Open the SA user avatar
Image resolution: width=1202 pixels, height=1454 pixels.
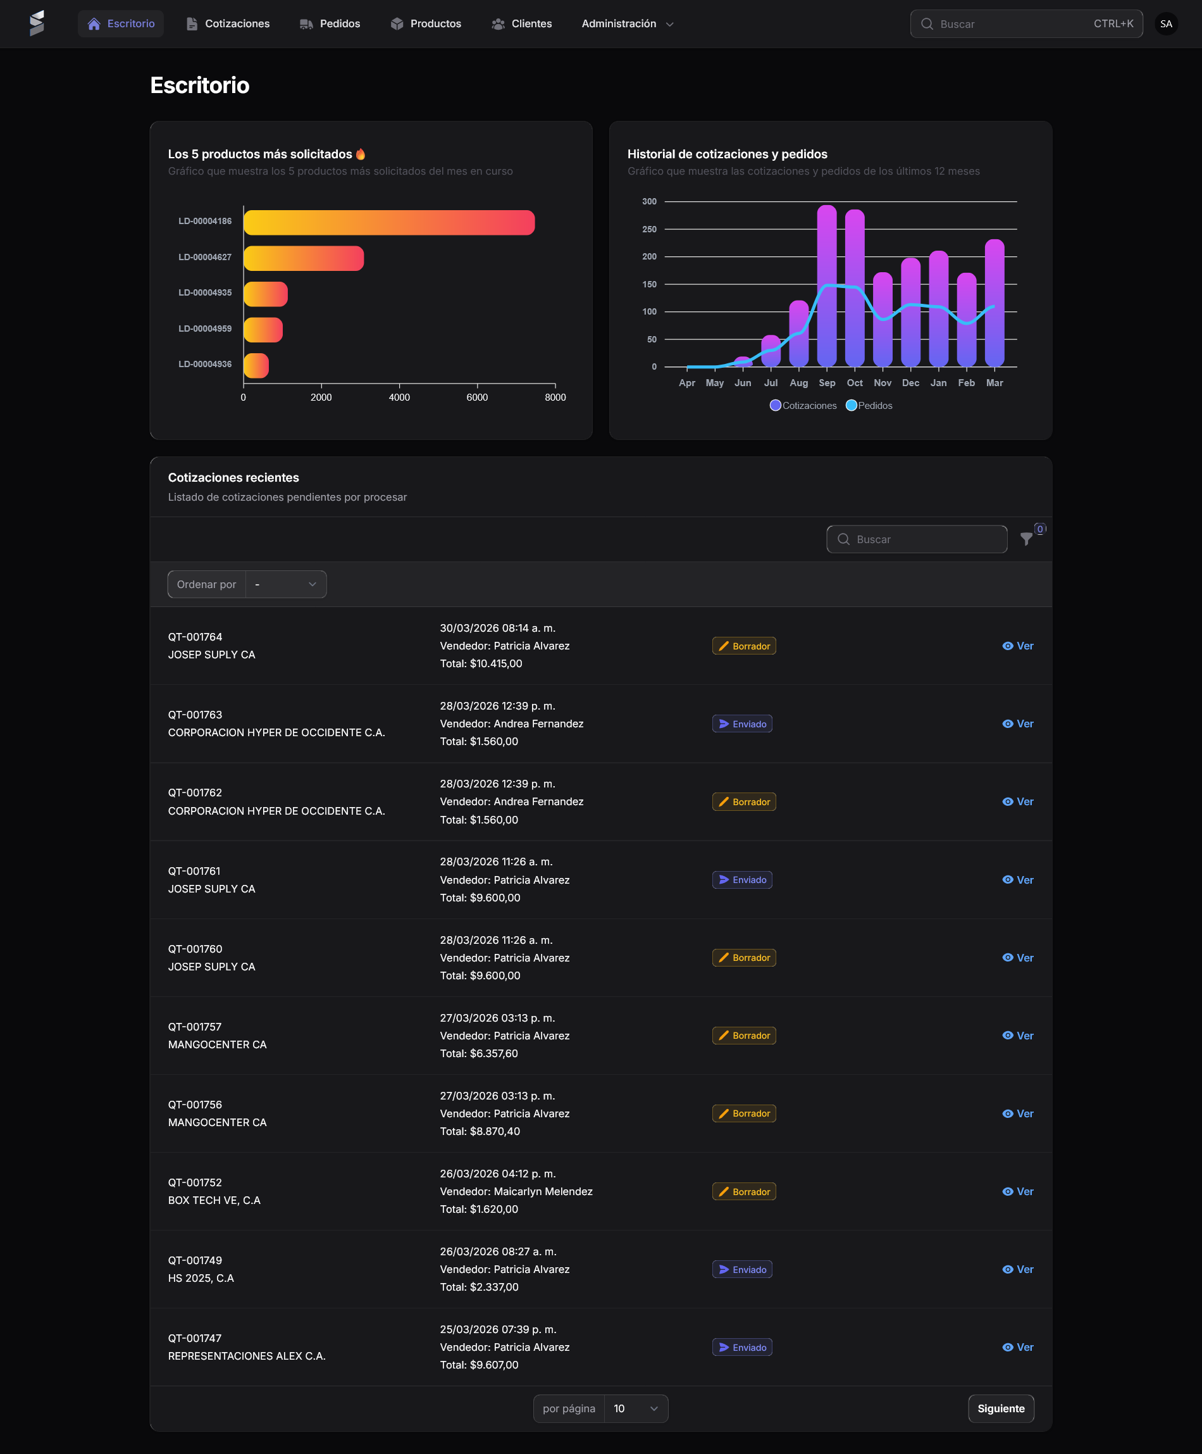pyautogui.click(x=1166, y=23)
